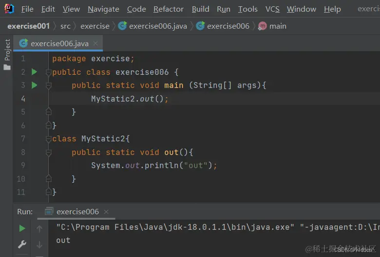Click the exercise package breadcrumb

(x=95, y=26)
